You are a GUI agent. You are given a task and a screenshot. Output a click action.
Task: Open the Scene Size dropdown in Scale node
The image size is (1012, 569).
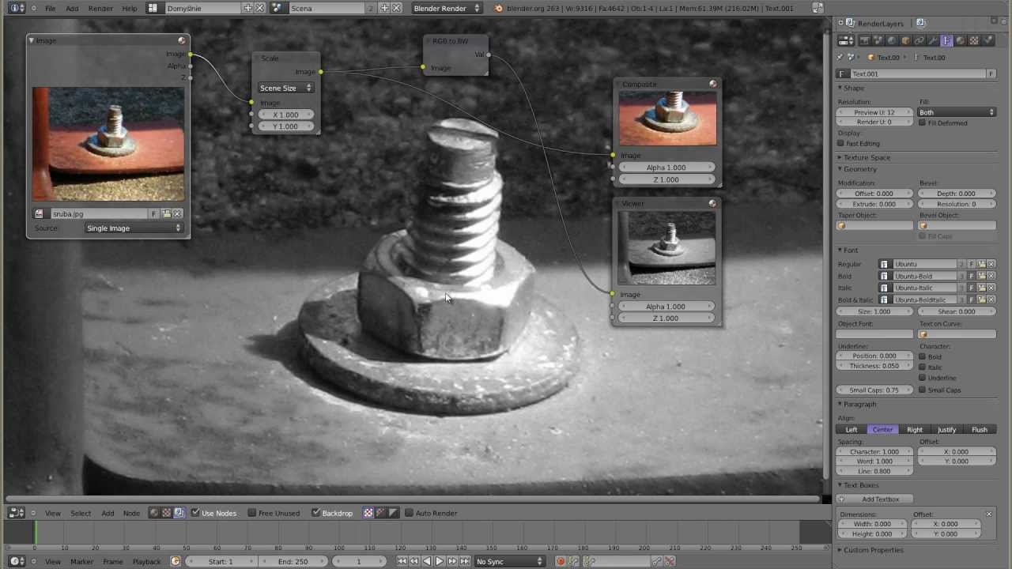285,88
